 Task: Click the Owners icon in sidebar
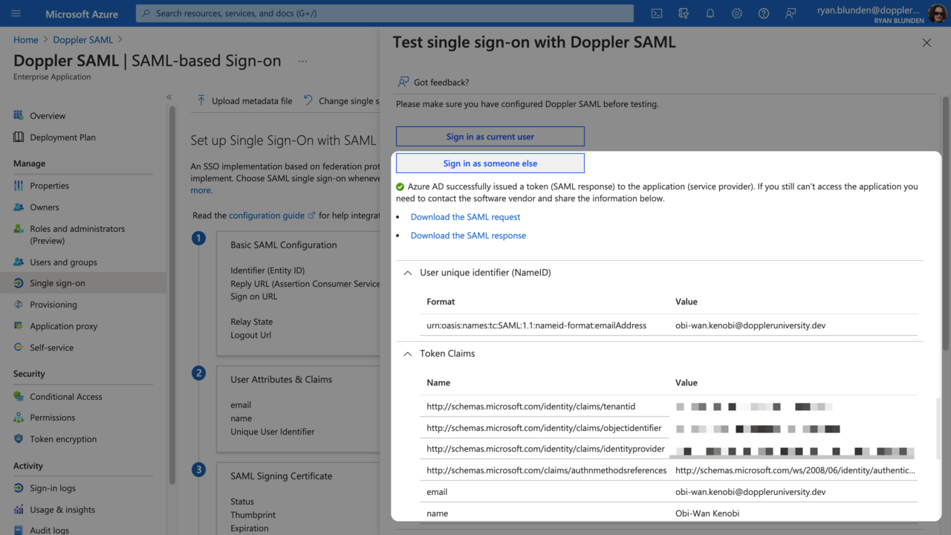pyautogui.click(x=19, y=207)
